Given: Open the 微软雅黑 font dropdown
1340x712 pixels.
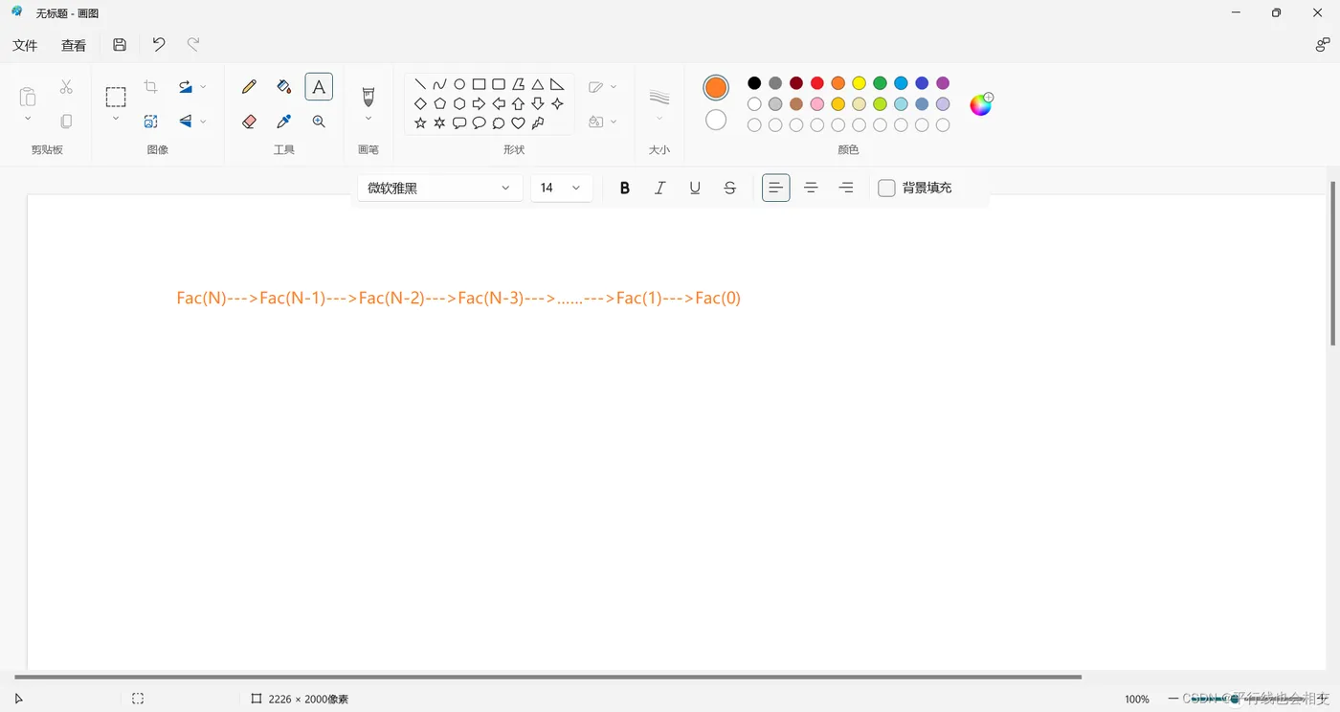Looking at the screenshot, I should (439, 188).
